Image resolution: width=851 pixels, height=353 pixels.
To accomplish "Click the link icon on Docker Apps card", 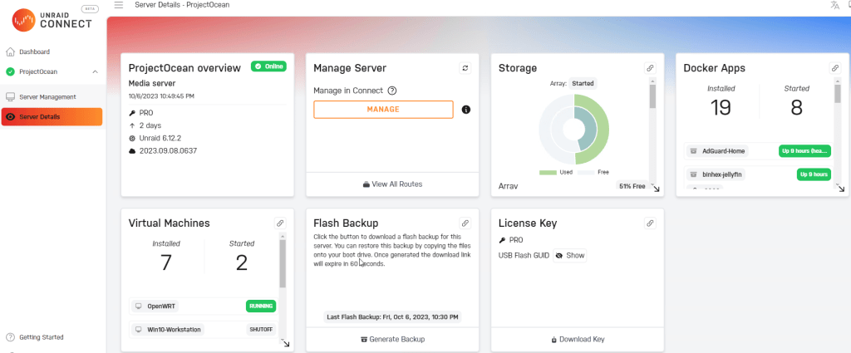I will pos(835,68).
